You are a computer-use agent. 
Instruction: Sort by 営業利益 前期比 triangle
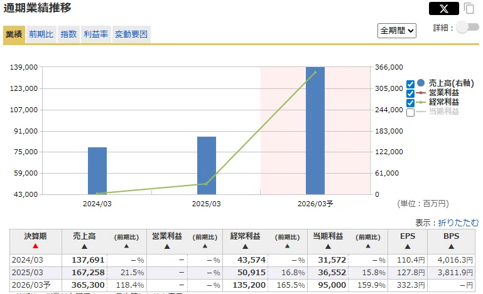205,246
